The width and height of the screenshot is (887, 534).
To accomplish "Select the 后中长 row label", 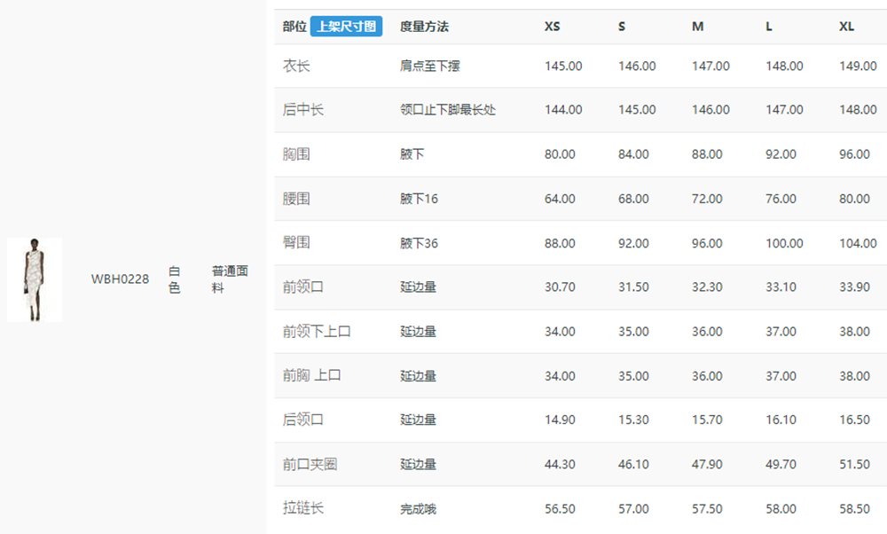I will [x=303, y=110].
